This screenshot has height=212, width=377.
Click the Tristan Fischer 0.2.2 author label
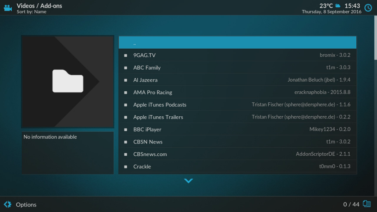(301, 117)
